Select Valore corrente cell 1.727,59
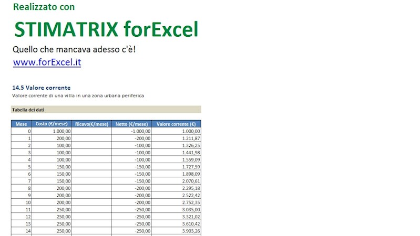This screenshot has width=420, height=236. coord(176,167)
